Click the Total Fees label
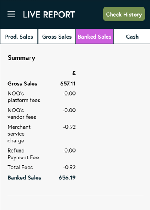 coord(20,167)
